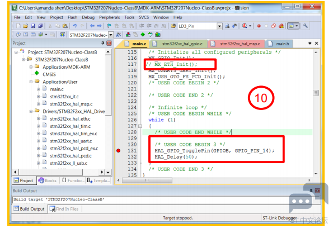
Task: Rebuild all target files icon
Action: point(33,35)
